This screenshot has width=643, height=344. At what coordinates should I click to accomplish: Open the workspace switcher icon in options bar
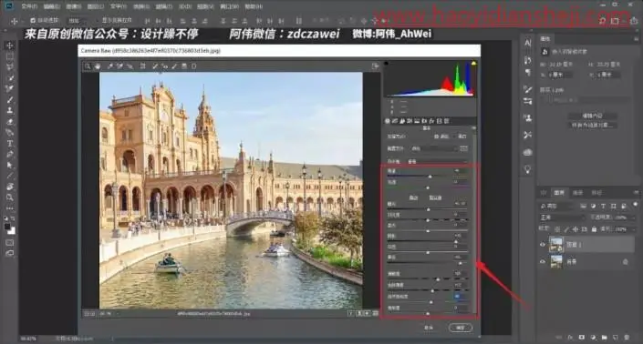point(615,21)
